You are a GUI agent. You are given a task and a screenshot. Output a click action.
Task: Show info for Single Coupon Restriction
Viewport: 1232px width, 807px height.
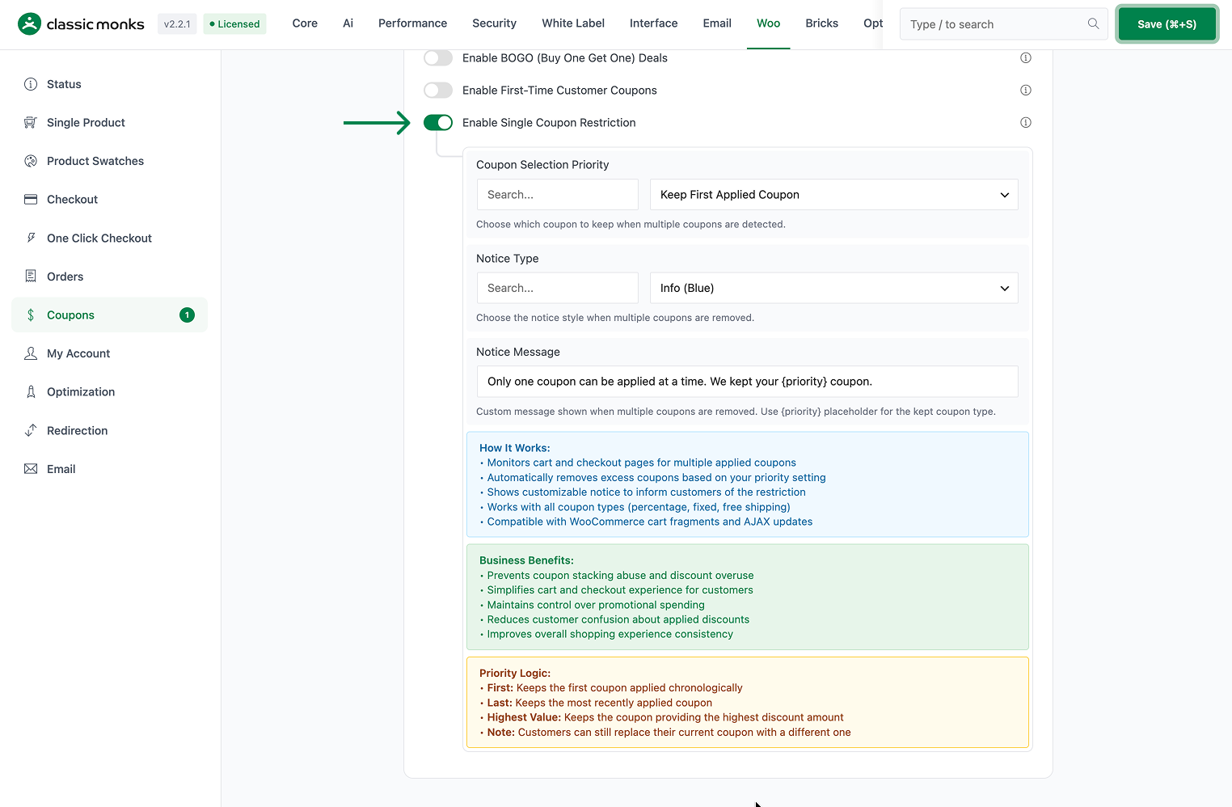tap(1026, 123)
